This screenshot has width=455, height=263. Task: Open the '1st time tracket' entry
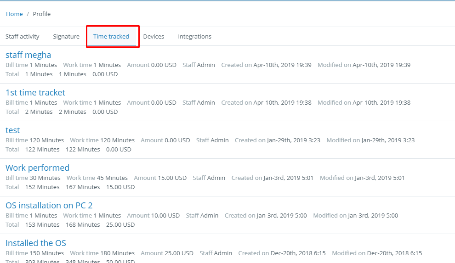click(35, 92)
